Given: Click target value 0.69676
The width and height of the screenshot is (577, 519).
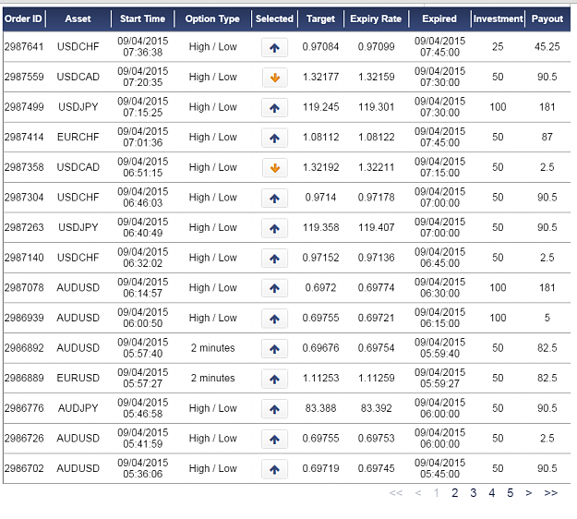Looking at the screenshot, I should [x=320, y=348].
